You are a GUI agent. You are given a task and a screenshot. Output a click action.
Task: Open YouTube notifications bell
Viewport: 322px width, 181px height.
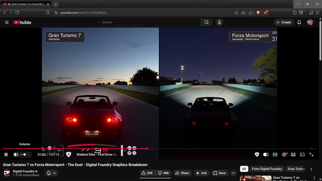tap(299, 22)
